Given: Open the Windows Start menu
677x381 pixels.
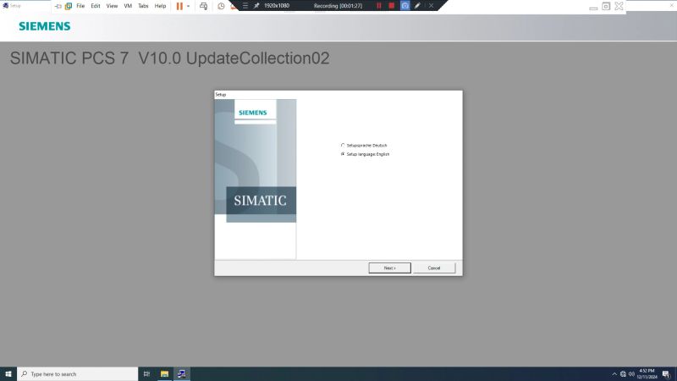Looking at the screenshot, I should [x=8, y=374].
